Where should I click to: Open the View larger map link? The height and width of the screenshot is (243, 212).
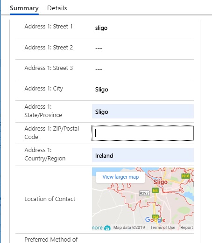click(120, 177)
